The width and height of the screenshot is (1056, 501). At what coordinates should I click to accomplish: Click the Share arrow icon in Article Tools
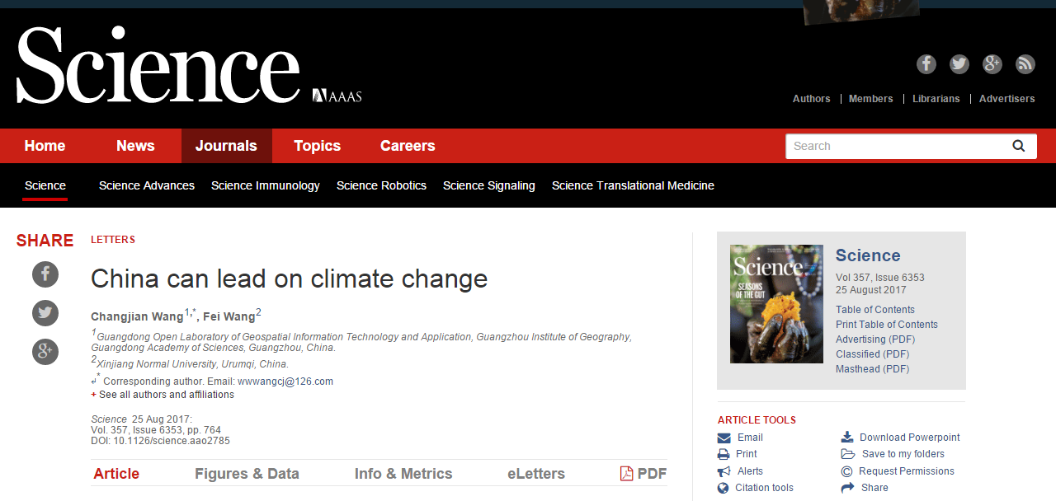click(847, 488)
